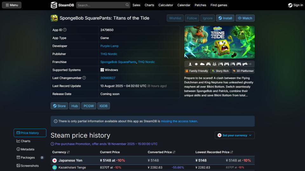Screen dimensions: 305x171
Task: Select the Kazakhstani Tenge currency row
Action: pyautogui.click(x=152, y=167)
